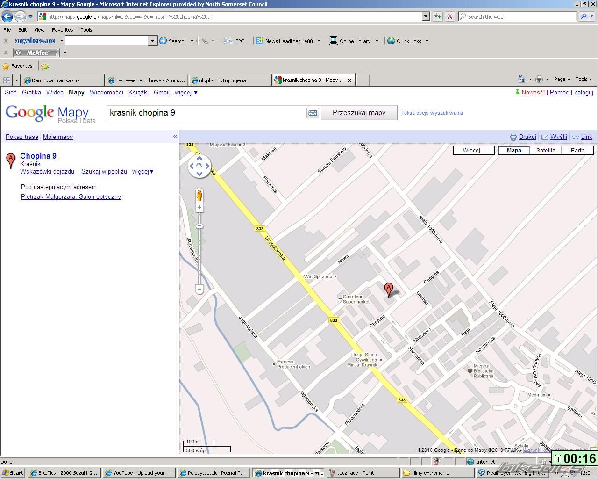Click the map zoom slider handle

click(x=199, y=226)
